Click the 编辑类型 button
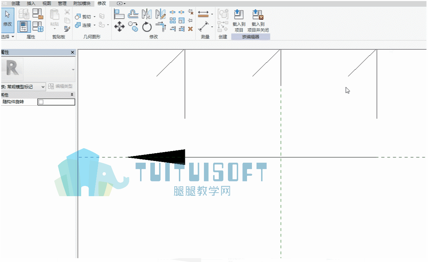This screenshot has height=262, width=428. pos(60,86)
